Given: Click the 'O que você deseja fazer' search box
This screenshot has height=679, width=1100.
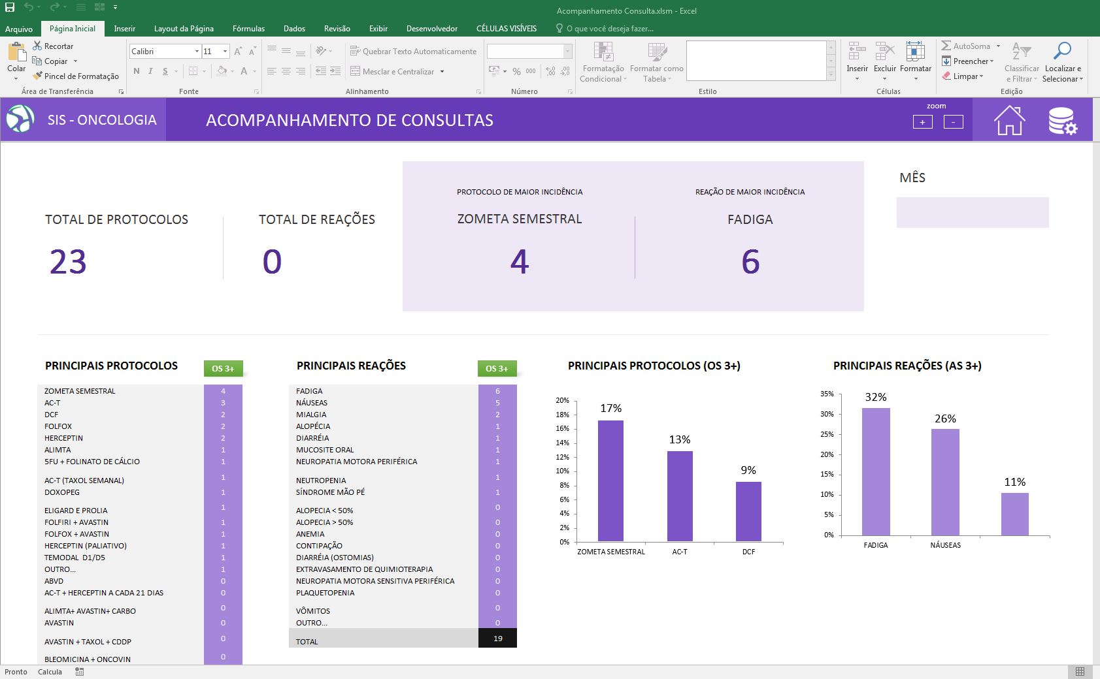Looking at the screenshot, I should (x=605, y=29).
